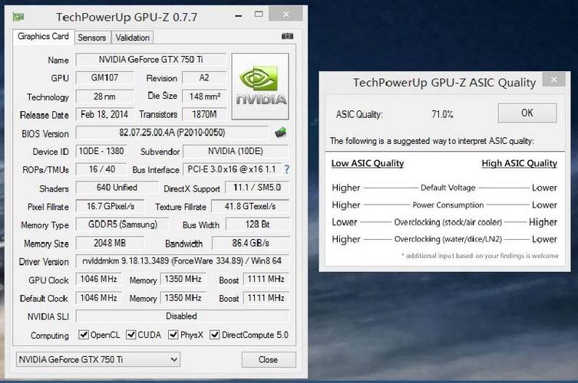This screenshot has width=578, height=383.
Task: Click the ASIC Quality dialog title text
Action: click(444, 83)
